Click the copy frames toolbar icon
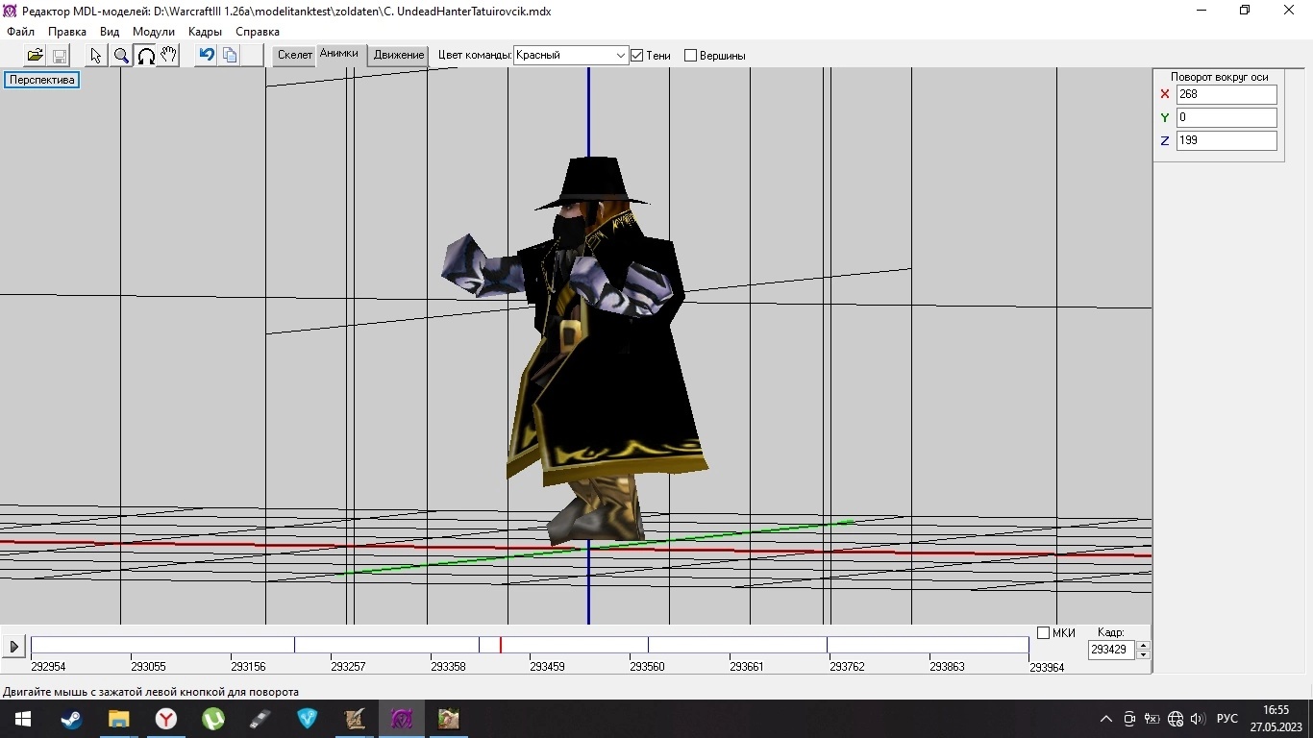Viewport: 1313px width, 738px height. [x=230, y=56]
